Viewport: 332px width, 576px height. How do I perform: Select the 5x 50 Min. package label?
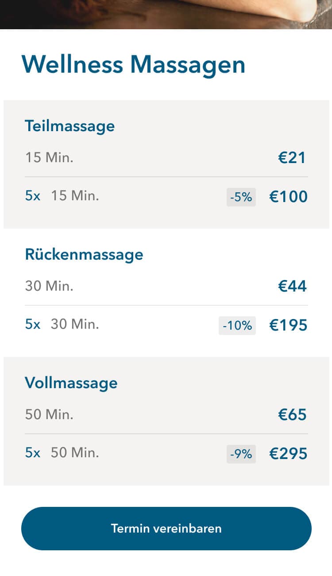[x=62, y=452]
